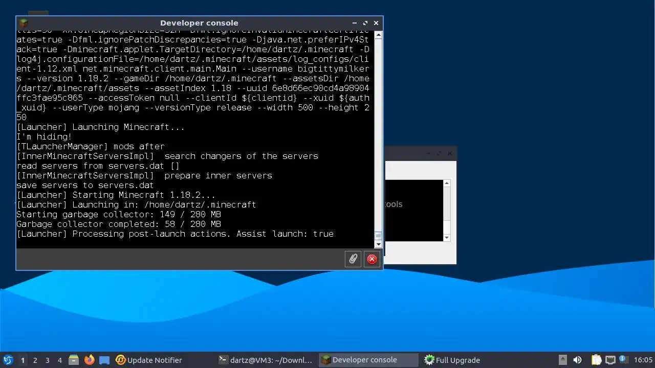Maximize the Developer console window
Viewport: 655px width, 368px height.
coord(365,23)
